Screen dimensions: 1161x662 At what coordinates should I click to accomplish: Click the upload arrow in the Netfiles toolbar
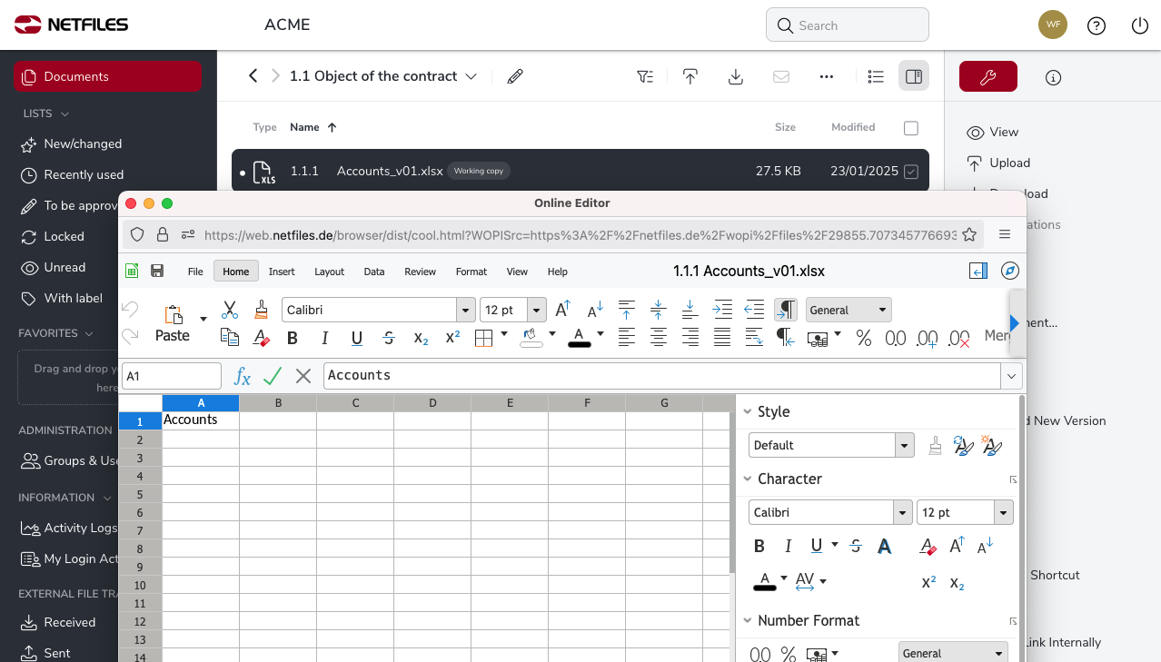pyautogui.click(x=690, y=76)
